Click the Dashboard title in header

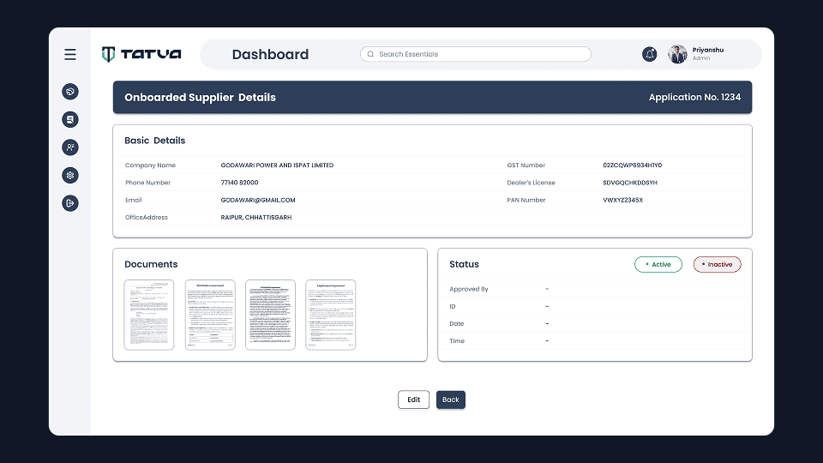270,54
